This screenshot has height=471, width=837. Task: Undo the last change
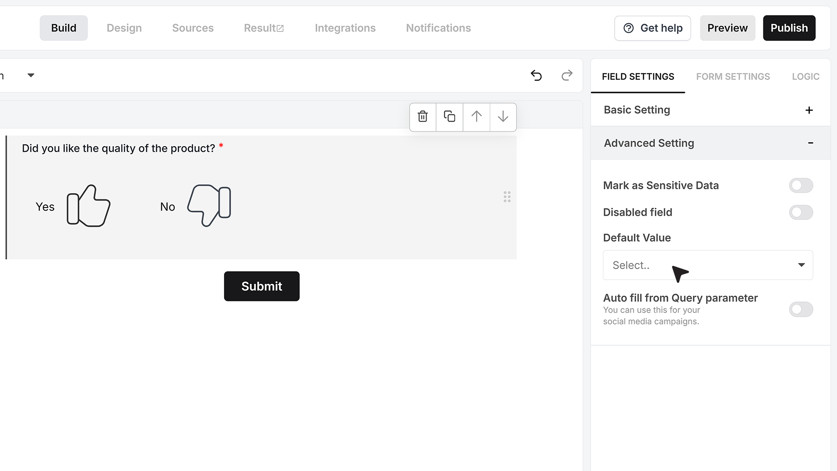tap(536, 75)
